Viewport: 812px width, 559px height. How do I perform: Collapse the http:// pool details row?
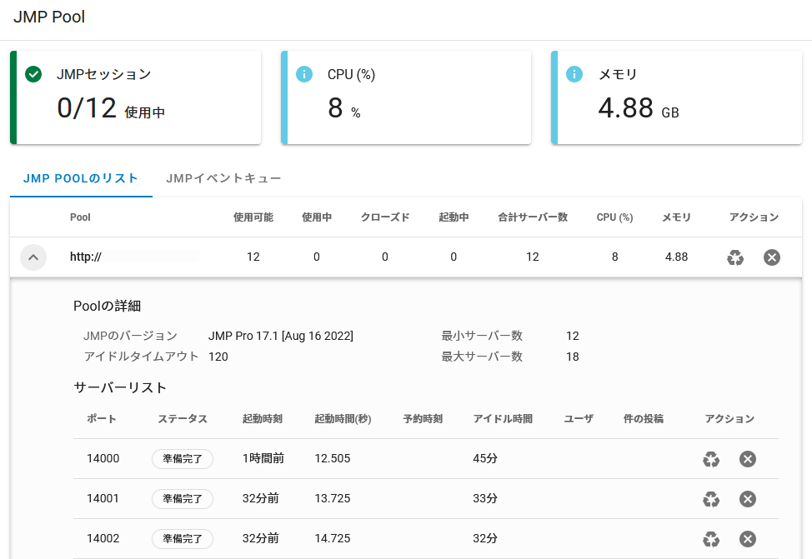[33, 257]
